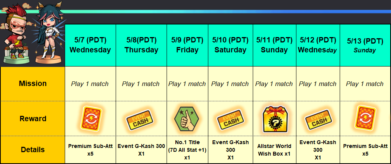391x164 pixels.
Task: Select the 5/7 (PDT) Wednesday column header
Action: click(90, 45)
